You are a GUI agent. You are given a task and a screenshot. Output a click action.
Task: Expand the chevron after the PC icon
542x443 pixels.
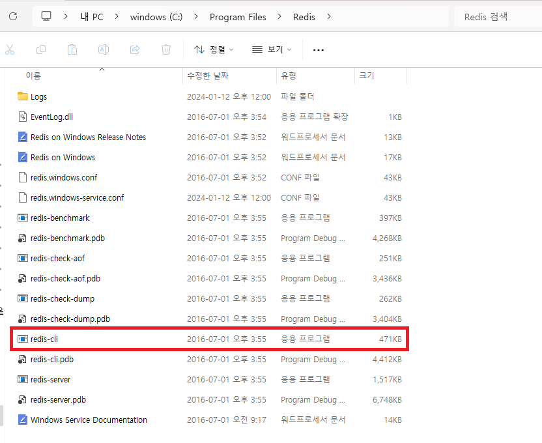66,16
